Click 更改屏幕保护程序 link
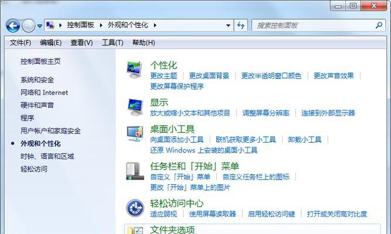Image resolution: width=391 pixels, height=234 pixels. click(x=177, y=87)
